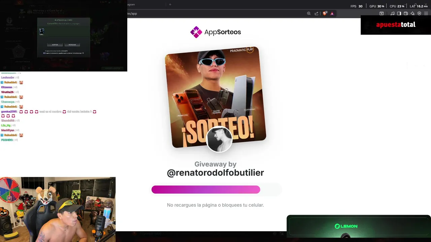
Task: Click the gomica2595 chat message
Action: coord(49,114)
